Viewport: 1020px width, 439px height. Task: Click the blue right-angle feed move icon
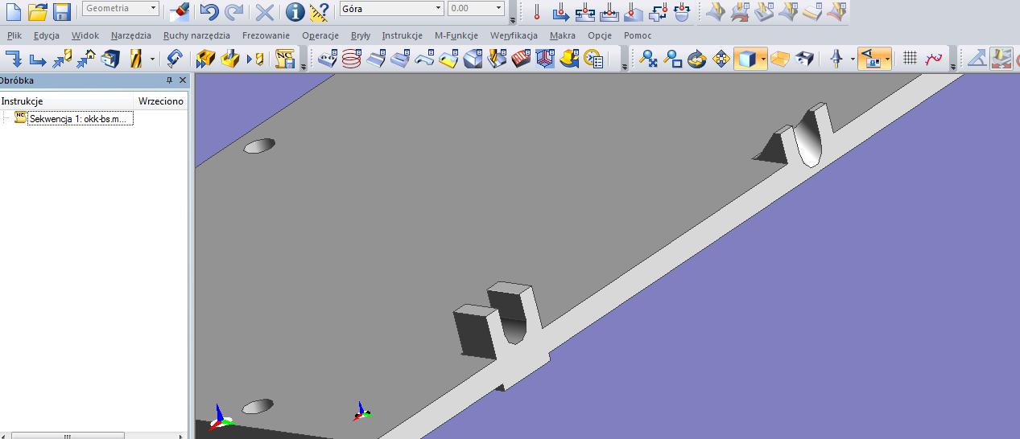pos(38,59)
